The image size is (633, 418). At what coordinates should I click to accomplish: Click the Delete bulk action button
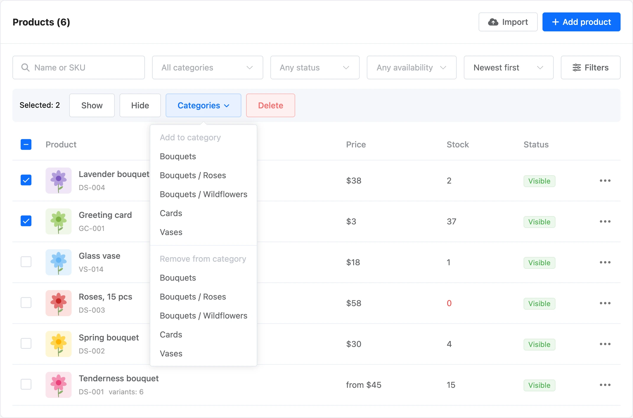270,105
